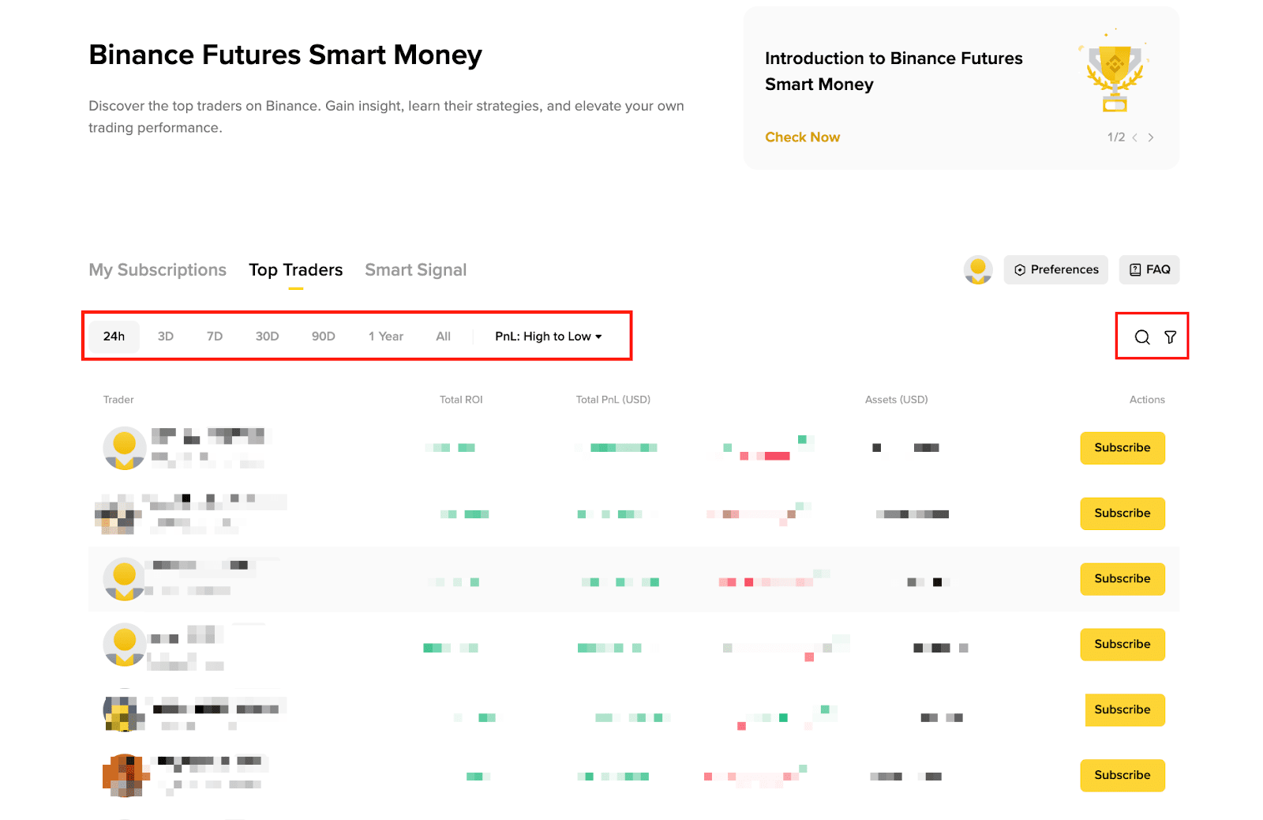1263x820 pixels.
Task: Subscribe to the third listed trader
Action: click(1122, 579)
